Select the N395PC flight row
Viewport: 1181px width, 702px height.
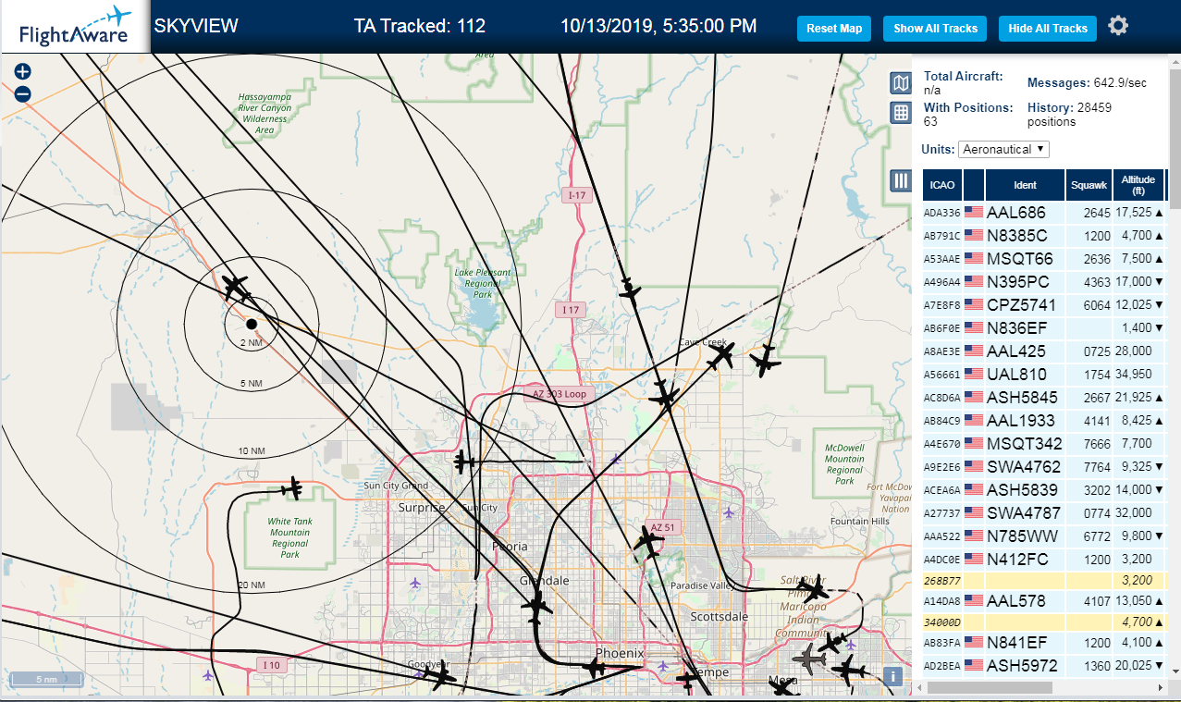tap(1043, 281)
